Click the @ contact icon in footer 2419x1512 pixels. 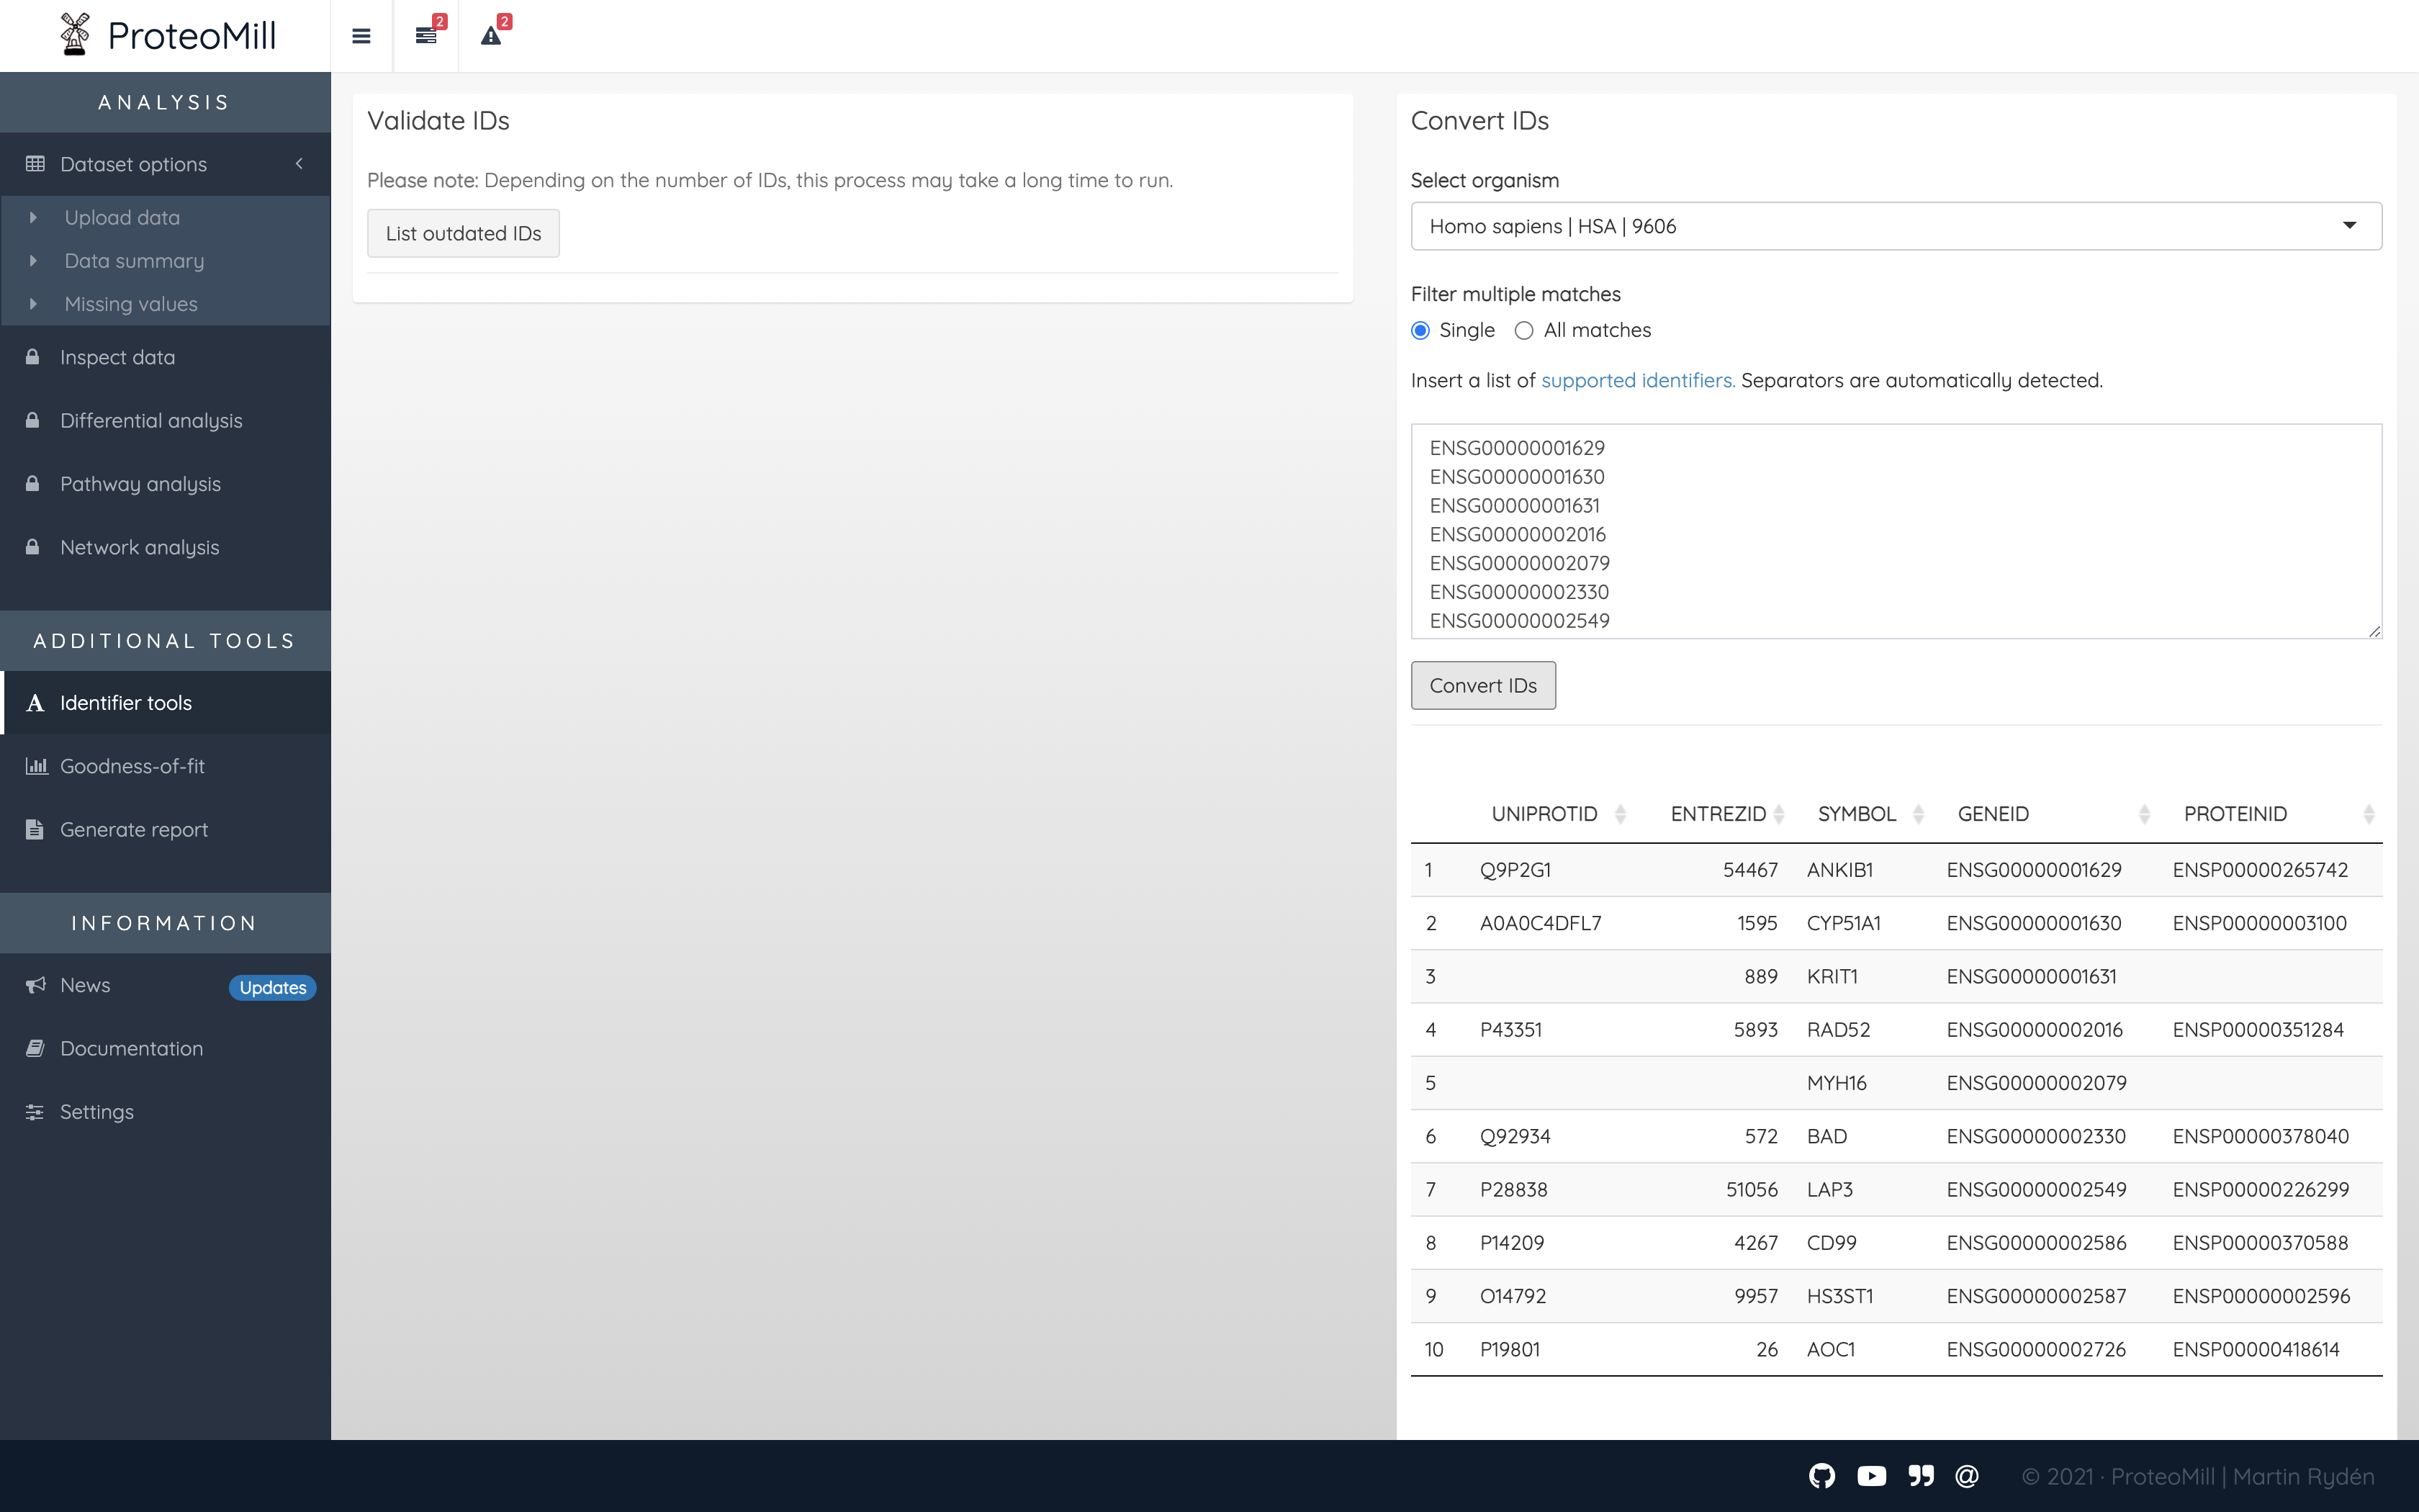1967,1476
